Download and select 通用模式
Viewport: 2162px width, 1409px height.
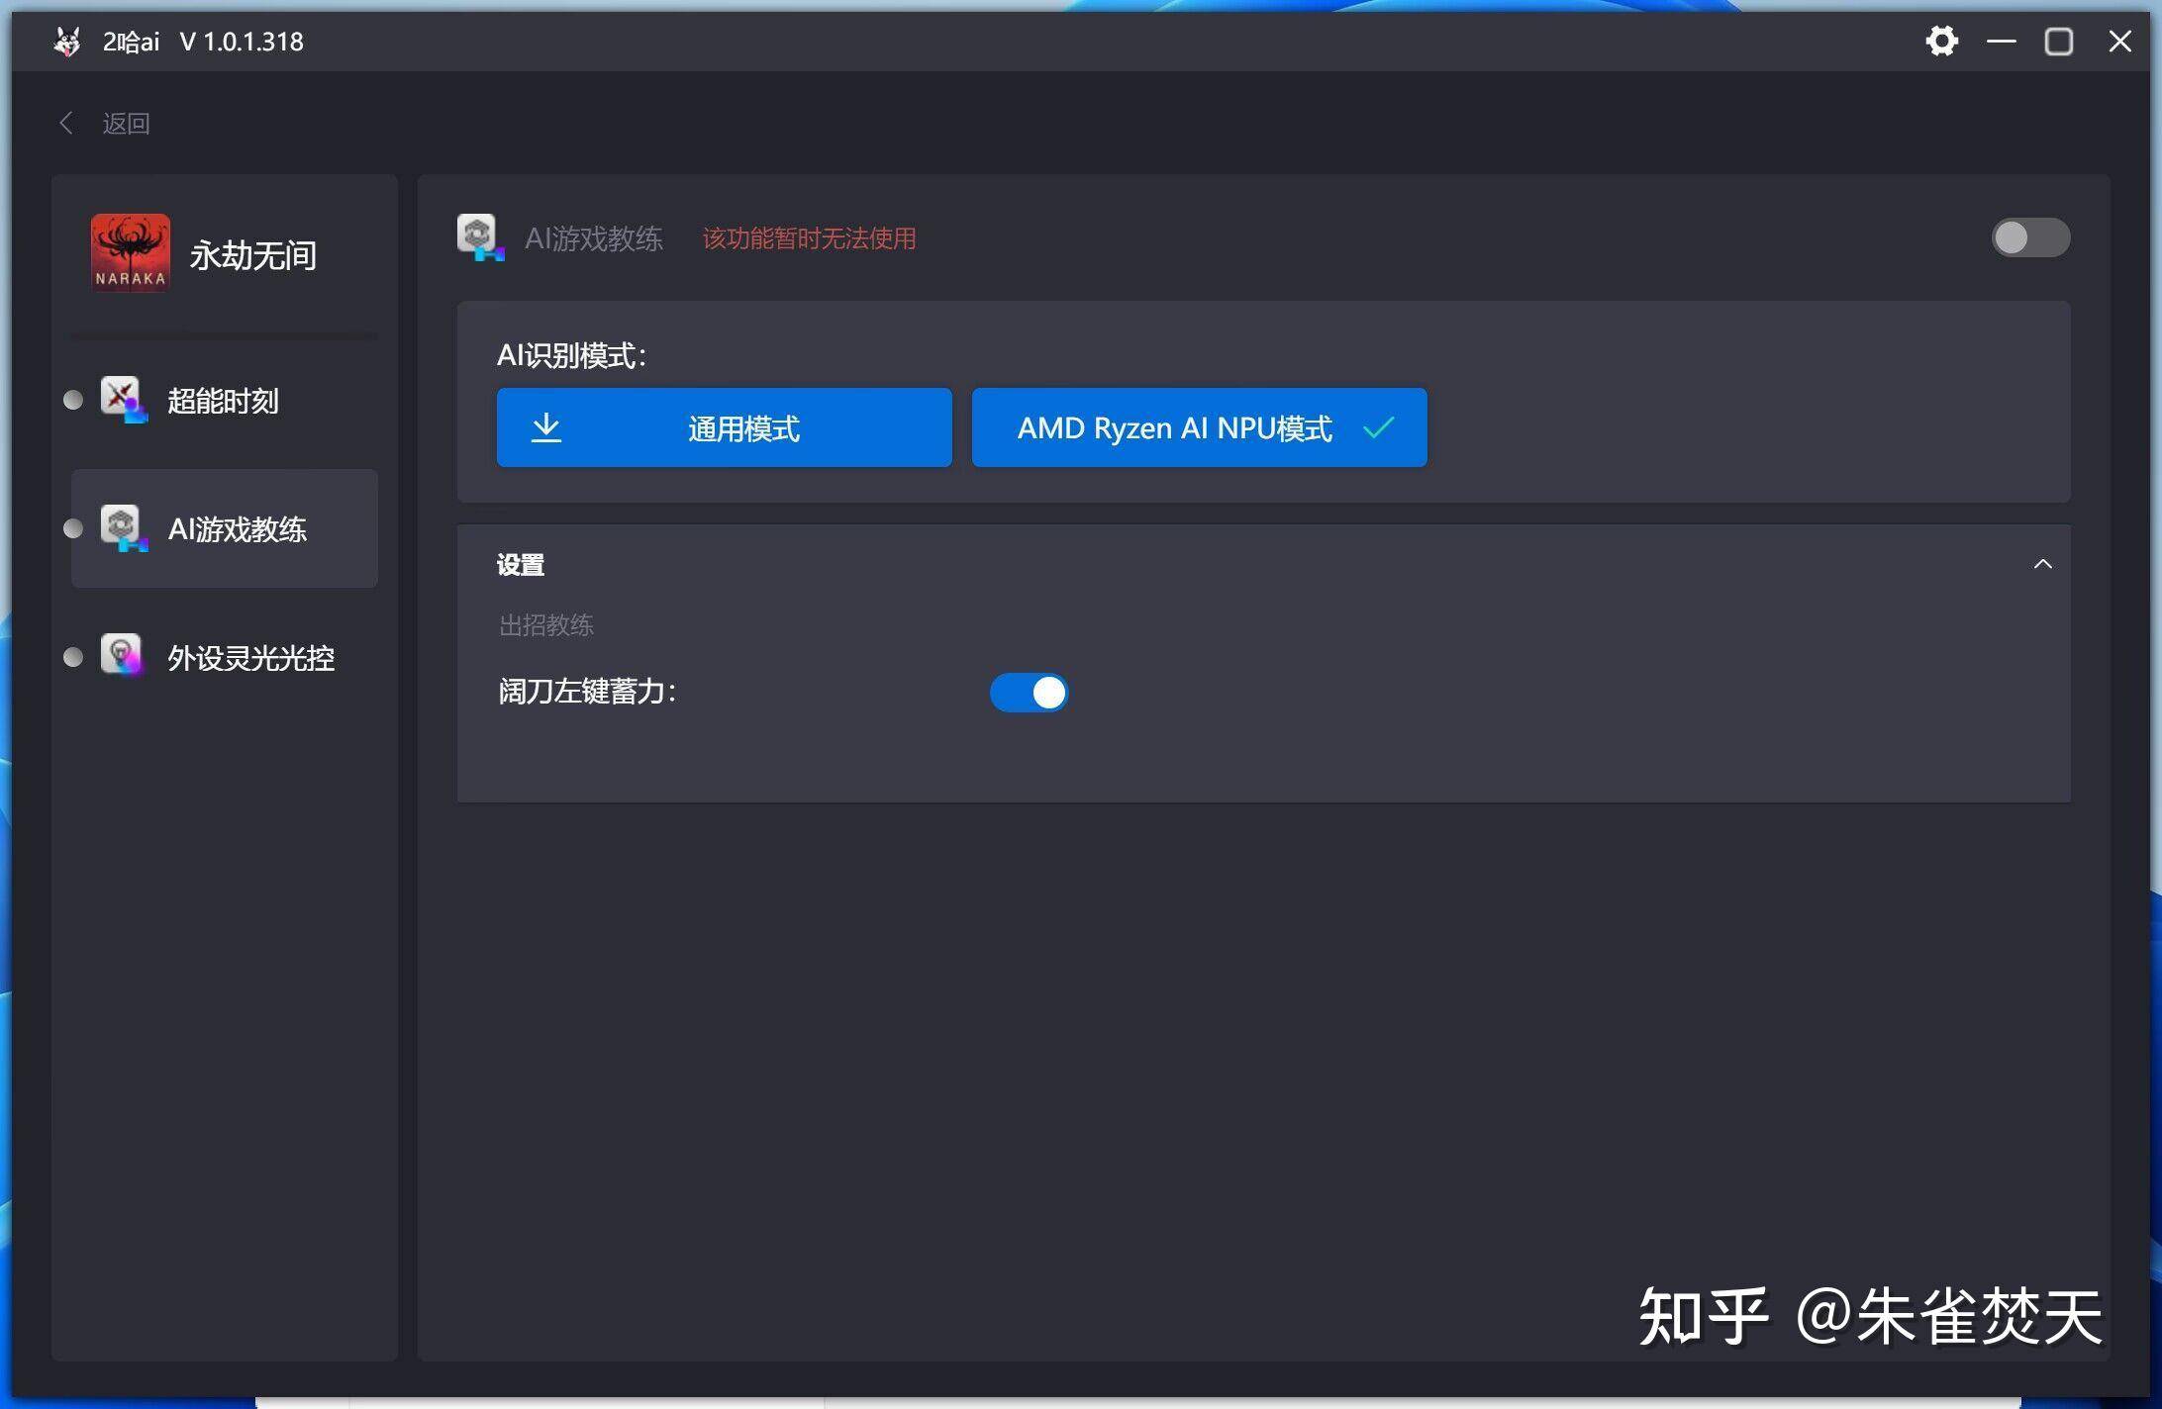tap(724, 427)
